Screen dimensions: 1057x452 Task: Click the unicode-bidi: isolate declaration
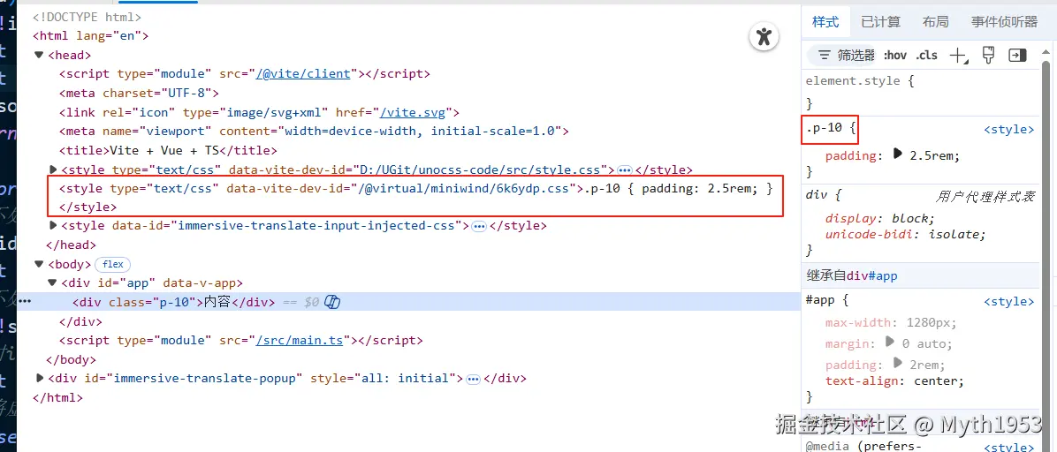pyautogui.click(x=905, y=235)
